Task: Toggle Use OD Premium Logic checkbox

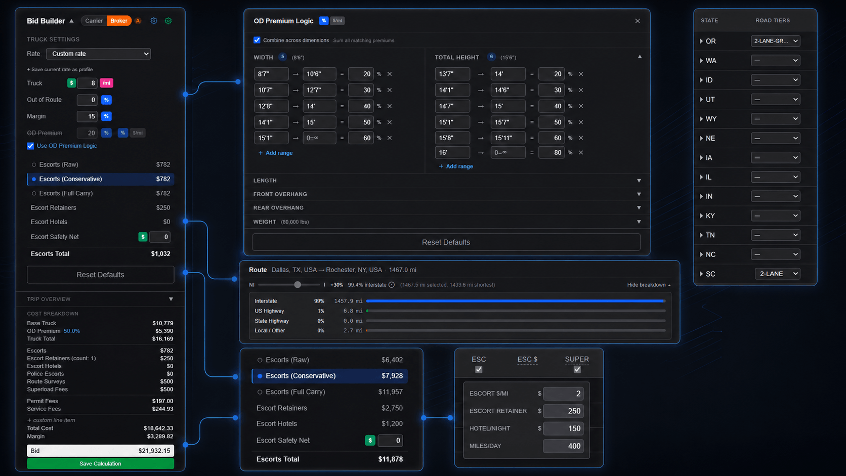Action: click(x=30, y=146)
